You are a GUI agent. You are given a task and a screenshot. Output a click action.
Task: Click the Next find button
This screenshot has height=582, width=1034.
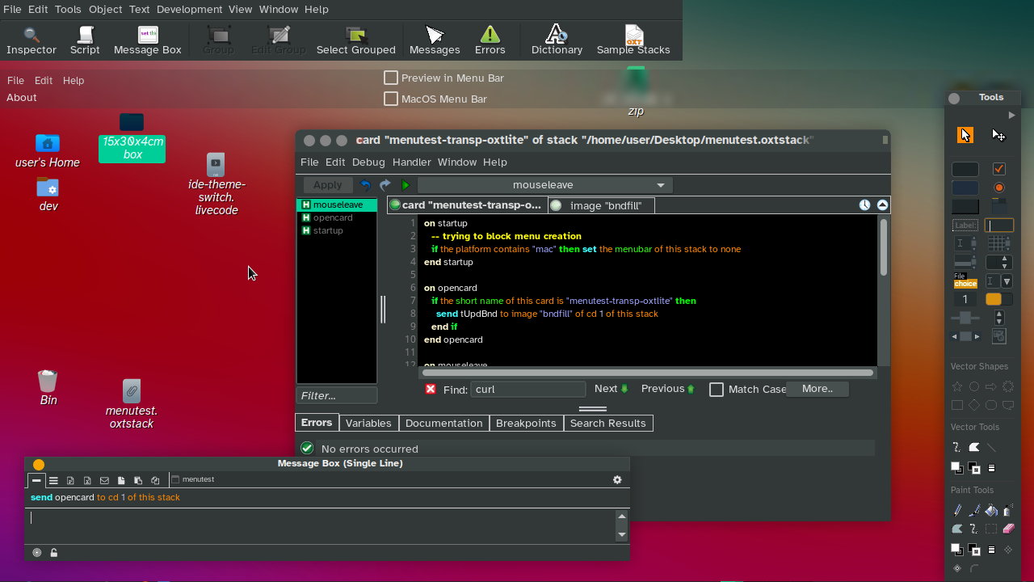612,389
